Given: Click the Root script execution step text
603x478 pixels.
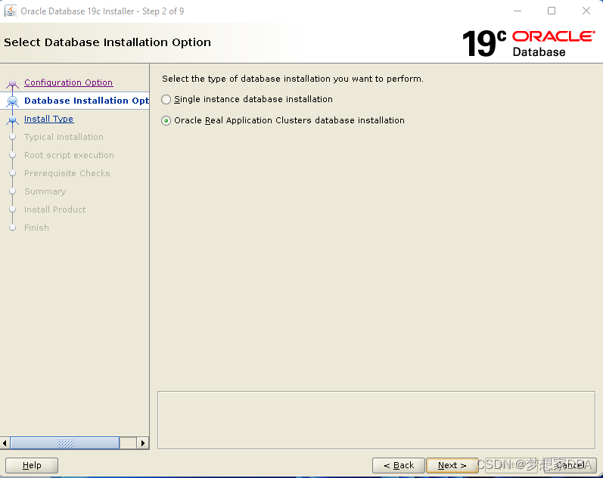Looking at the screenshot, I should point(69,155).
